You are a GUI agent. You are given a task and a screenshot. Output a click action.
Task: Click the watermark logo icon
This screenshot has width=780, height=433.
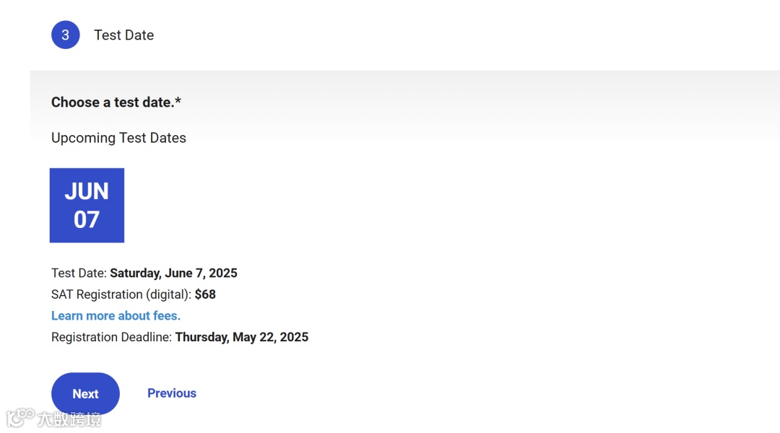click(x=20, y=416)
